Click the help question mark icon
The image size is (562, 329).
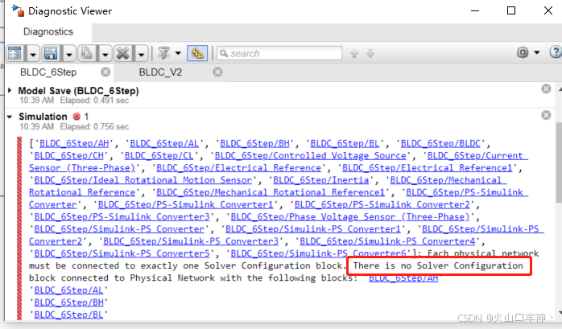tap(556, 52)
